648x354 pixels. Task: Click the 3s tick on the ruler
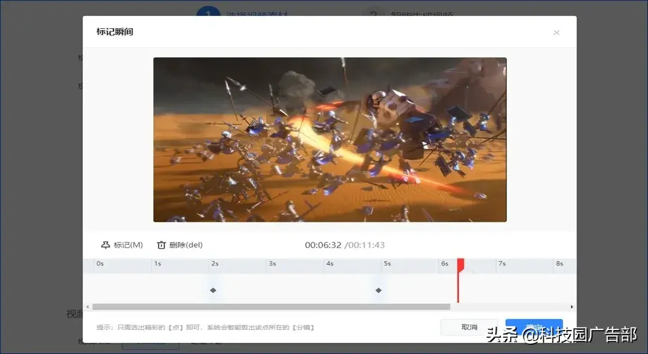(x=272, y=263)
